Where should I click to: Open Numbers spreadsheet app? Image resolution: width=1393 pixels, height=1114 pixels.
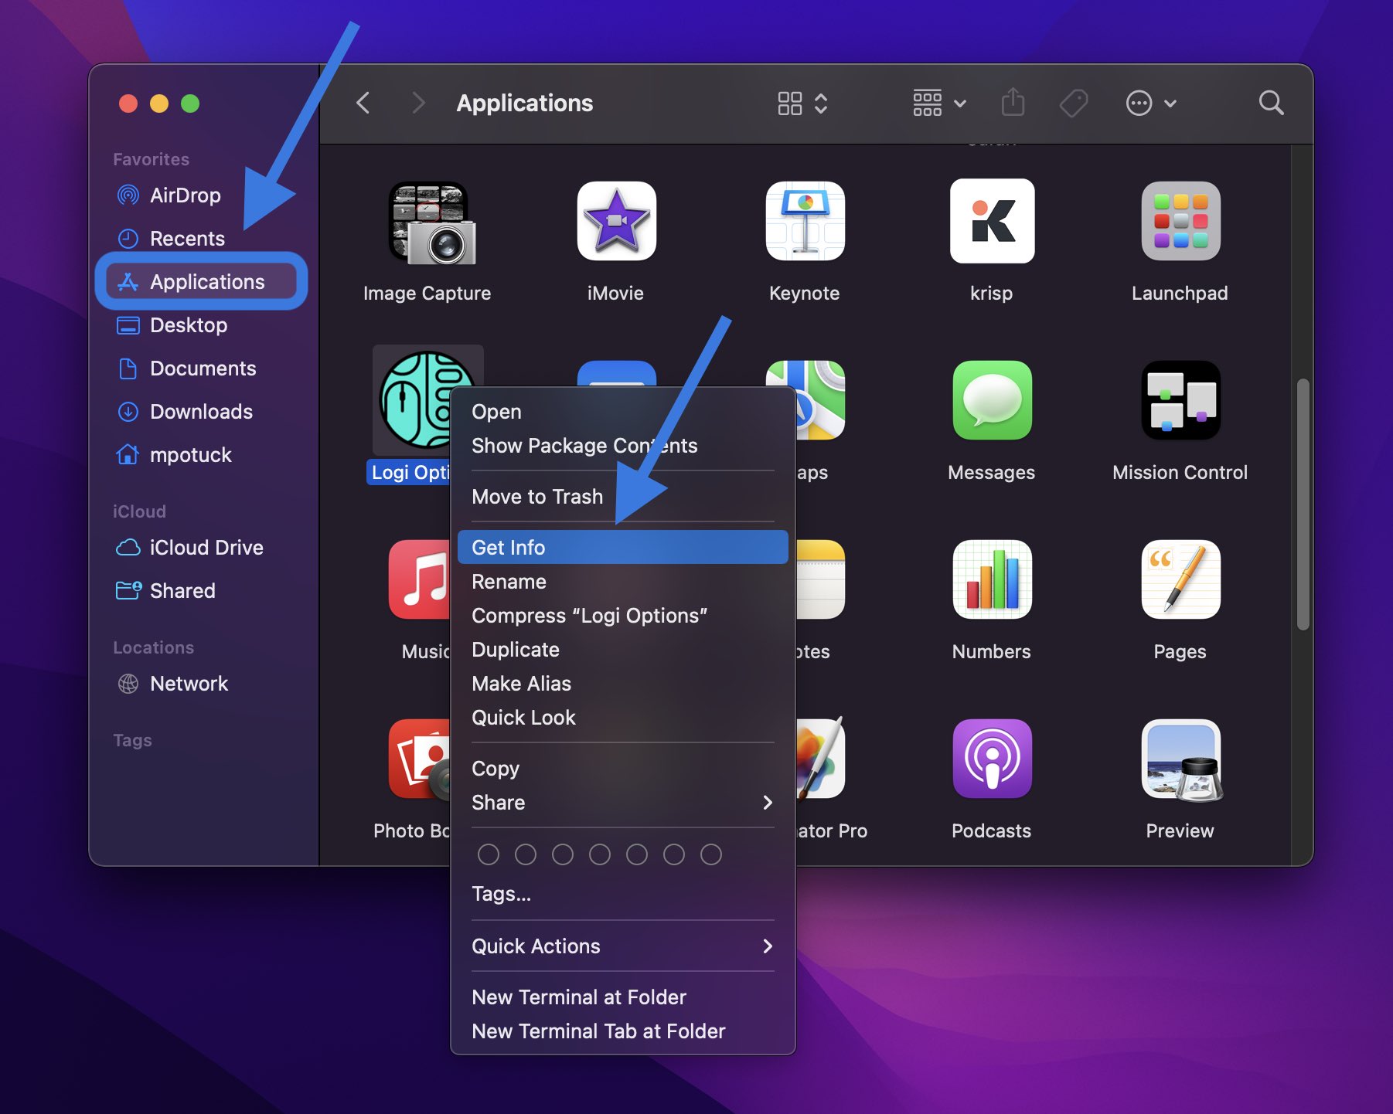pos(992,581)
